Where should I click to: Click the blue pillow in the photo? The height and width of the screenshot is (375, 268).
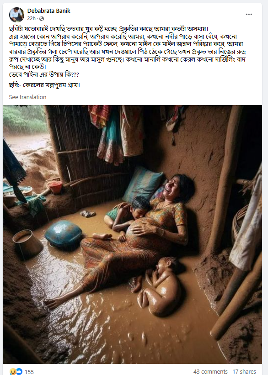point(143,184)
